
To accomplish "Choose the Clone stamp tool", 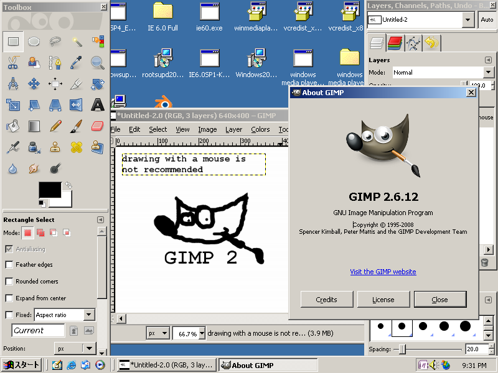I will (55, 147).
